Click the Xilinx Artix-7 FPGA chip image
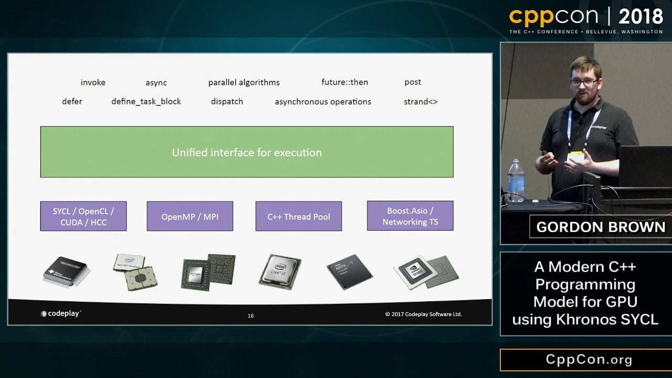 [350, 272]
